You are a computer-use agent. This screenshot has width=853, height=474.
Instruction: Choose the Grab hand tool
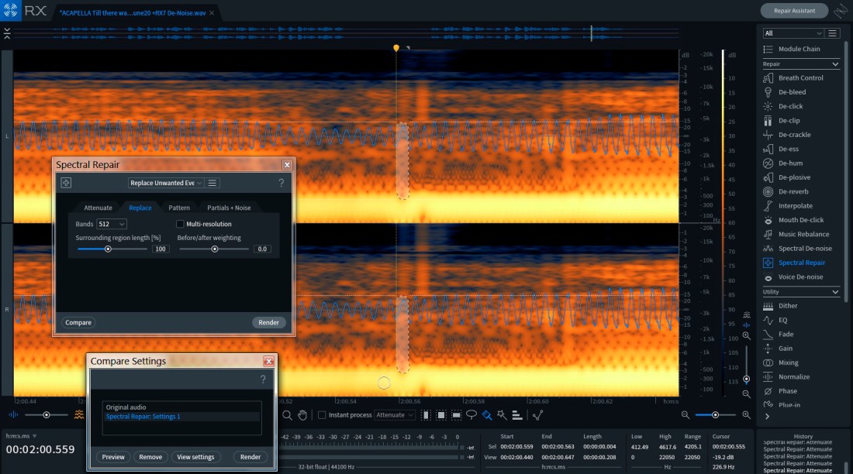tap(302, 414)
